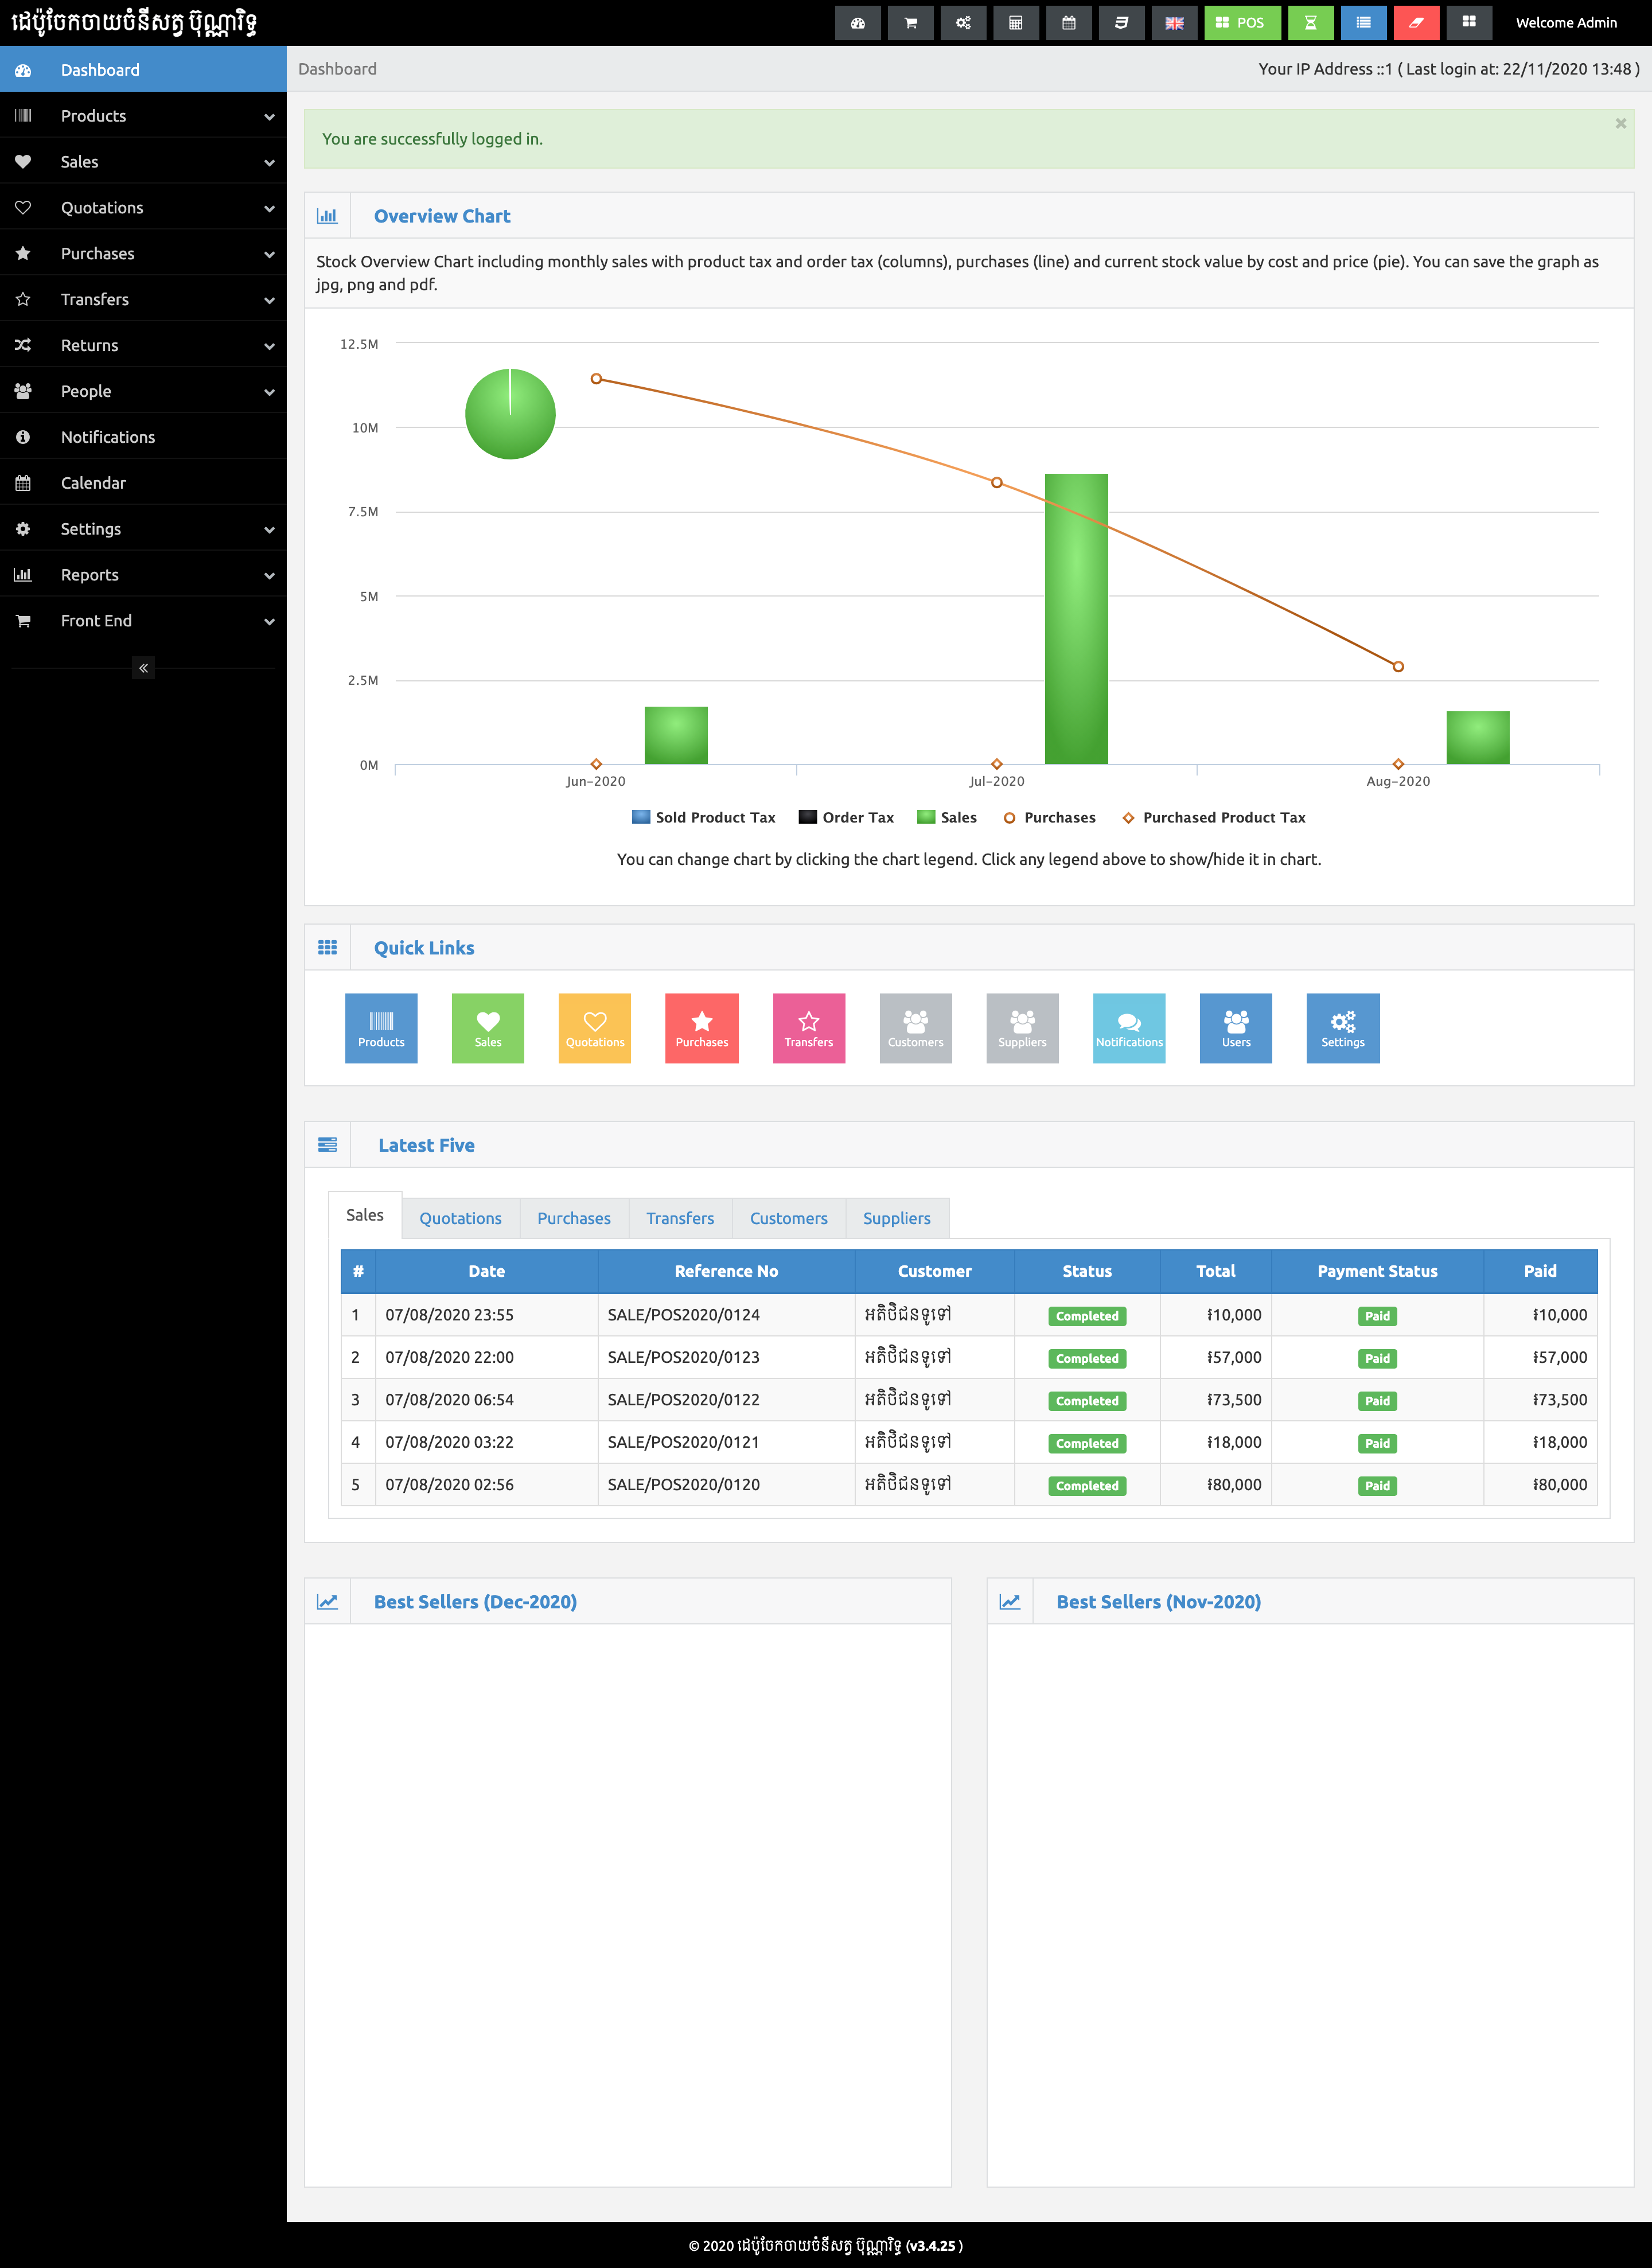Open the Products quick link tile
Image resolution: width=1652 pixels, height=2268 pixels.
tap(381, 1028)
